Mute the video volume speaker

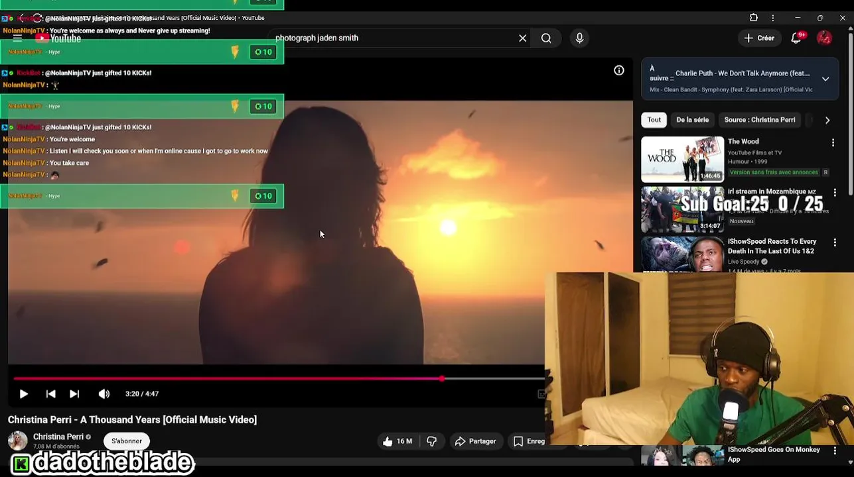104,394
